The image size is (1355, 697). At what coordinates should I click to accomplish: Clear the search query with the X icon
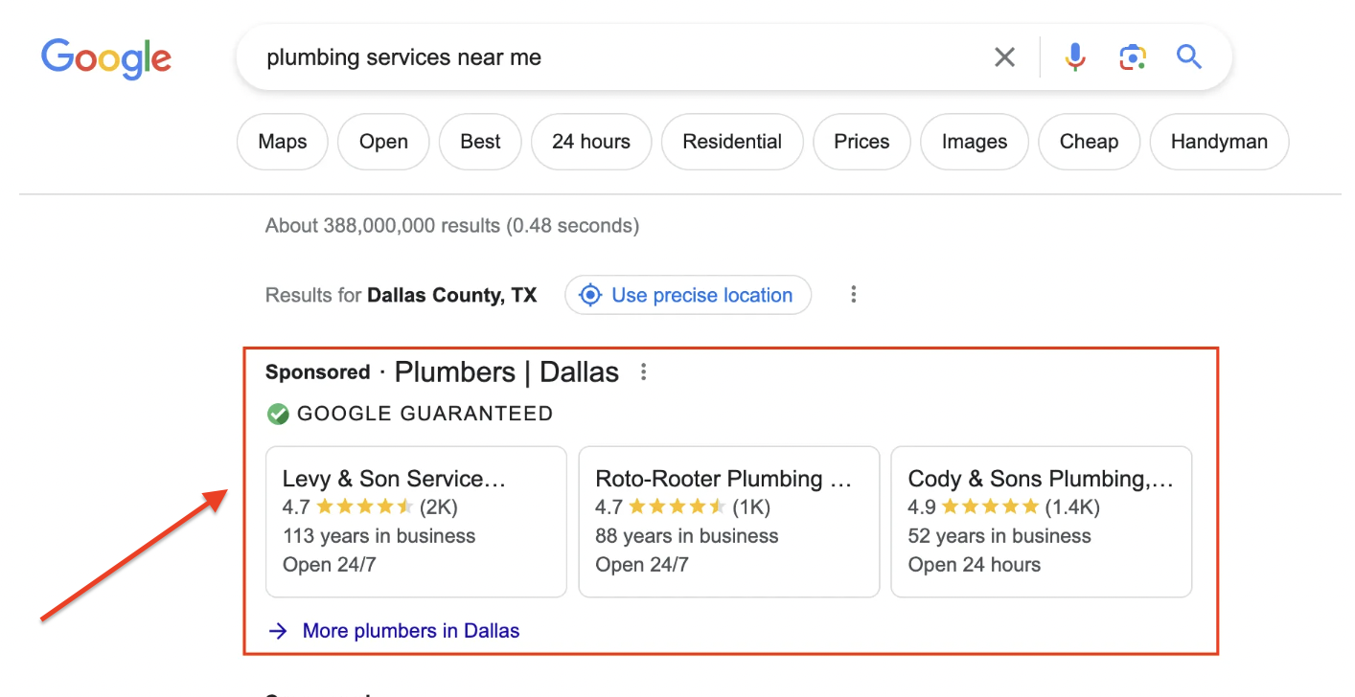(x=1004, y=56)
